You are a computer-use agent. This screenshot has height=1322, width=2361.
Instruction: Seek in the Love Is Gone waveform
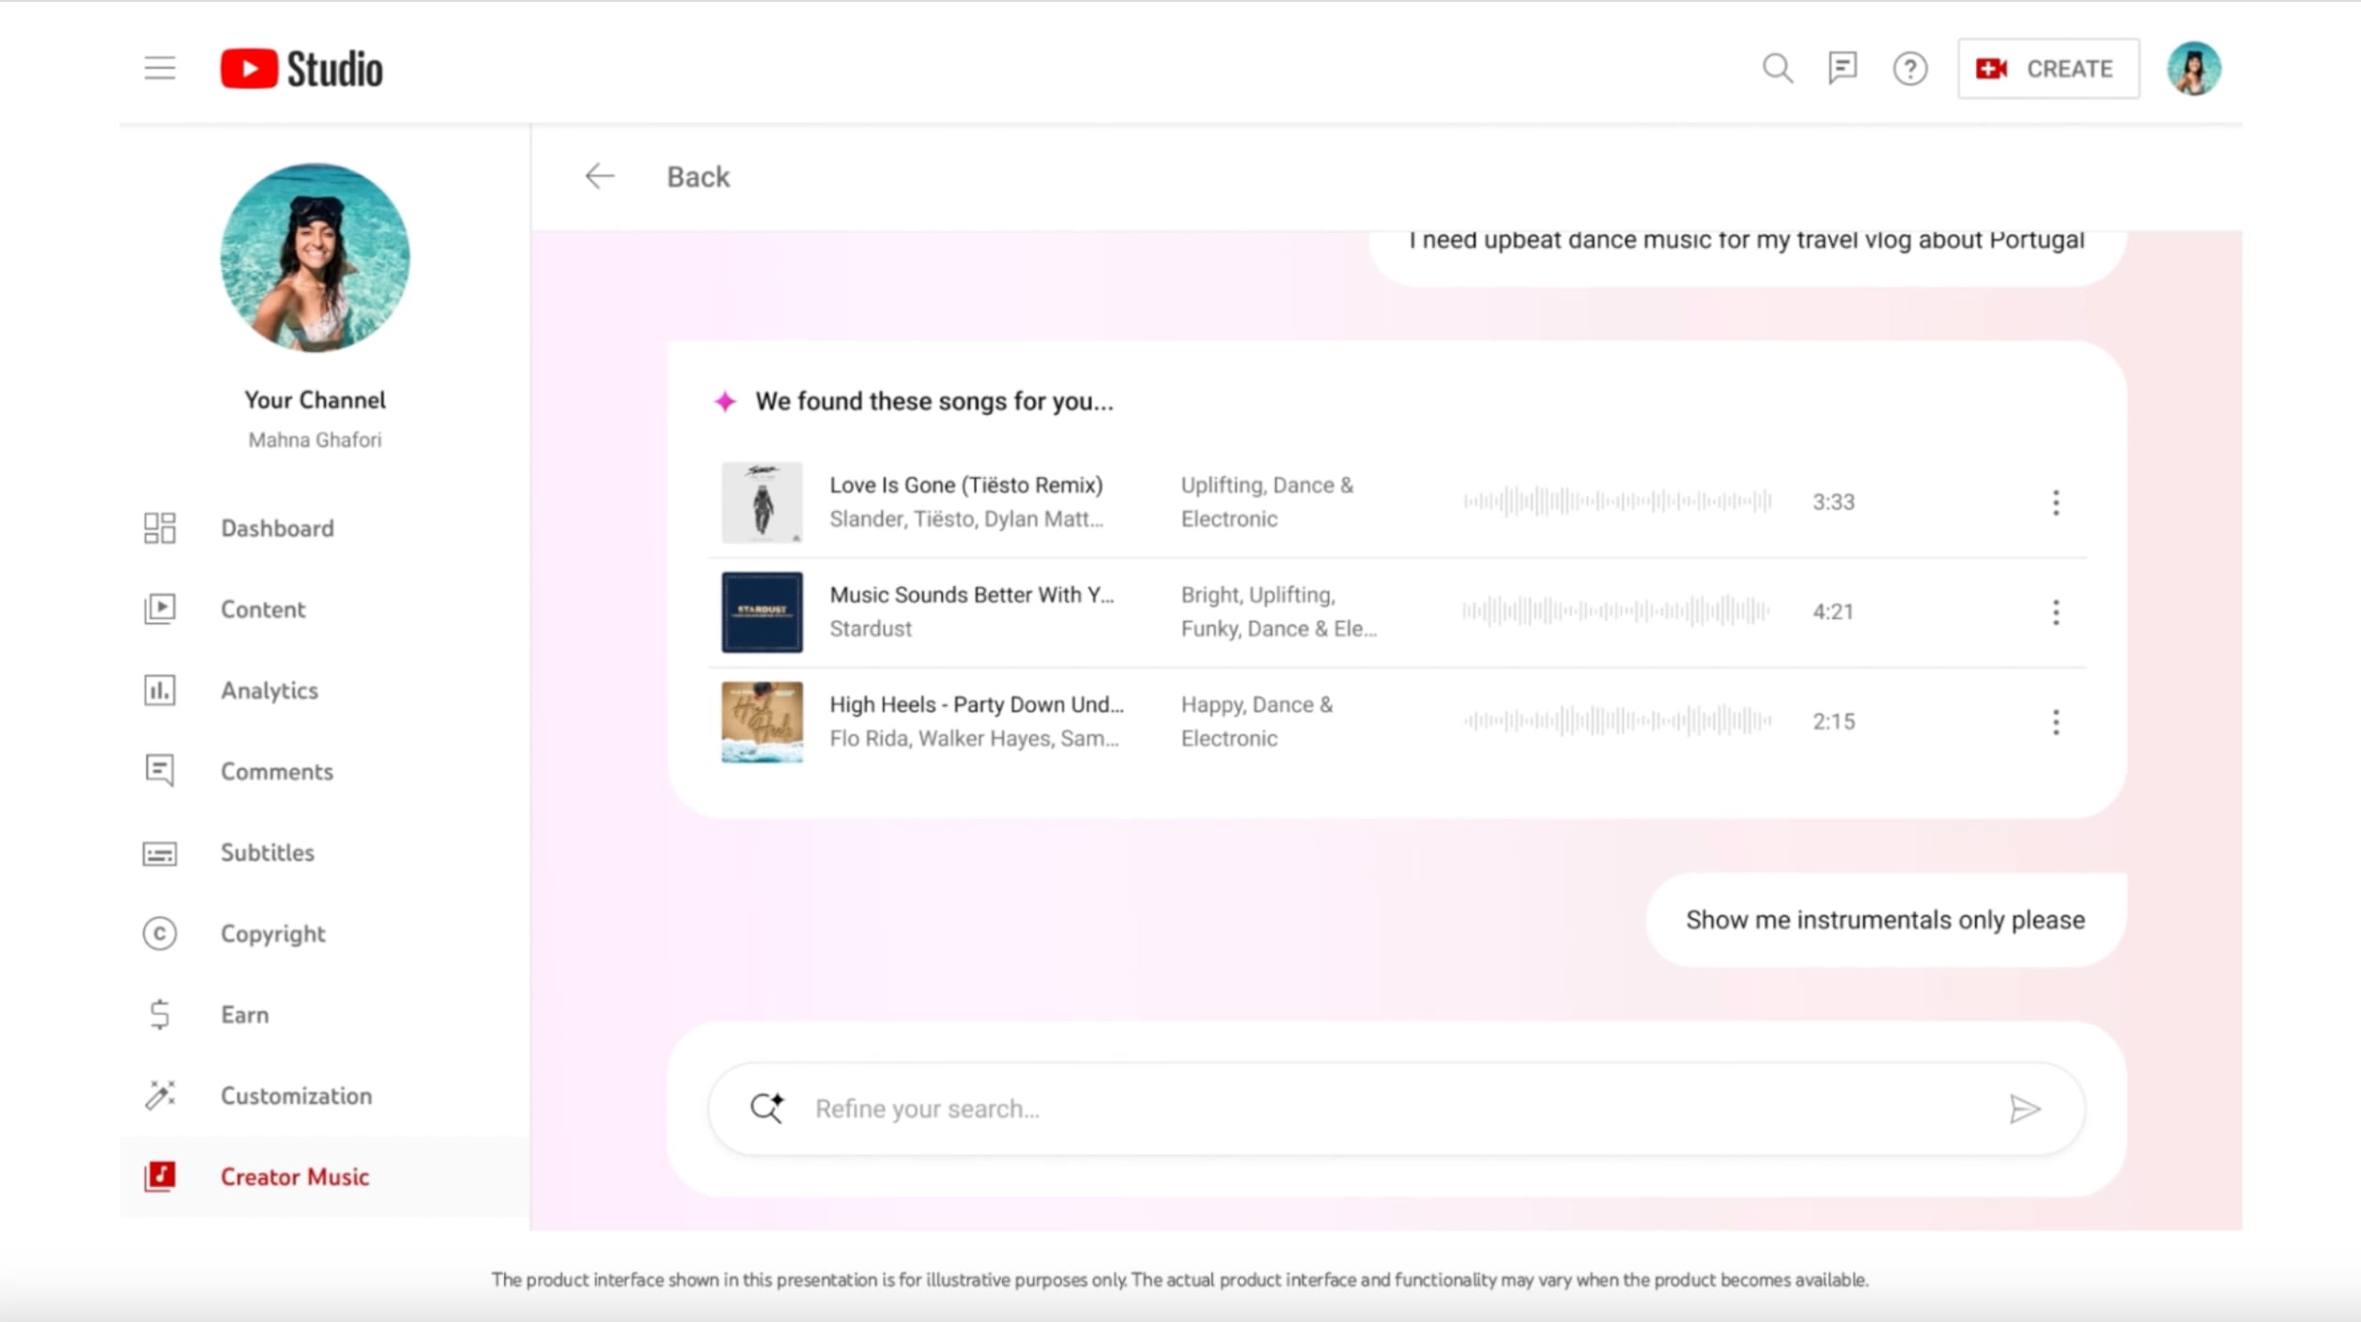[1616, 502]
